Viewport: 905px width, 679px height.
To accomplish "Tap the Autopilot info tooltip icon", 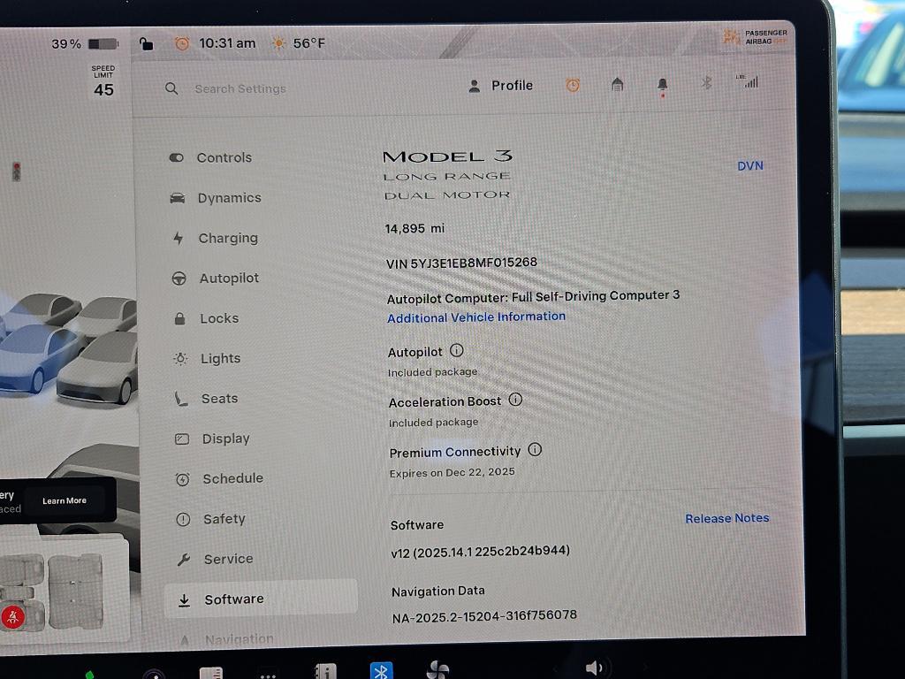I will coord(457,350).
